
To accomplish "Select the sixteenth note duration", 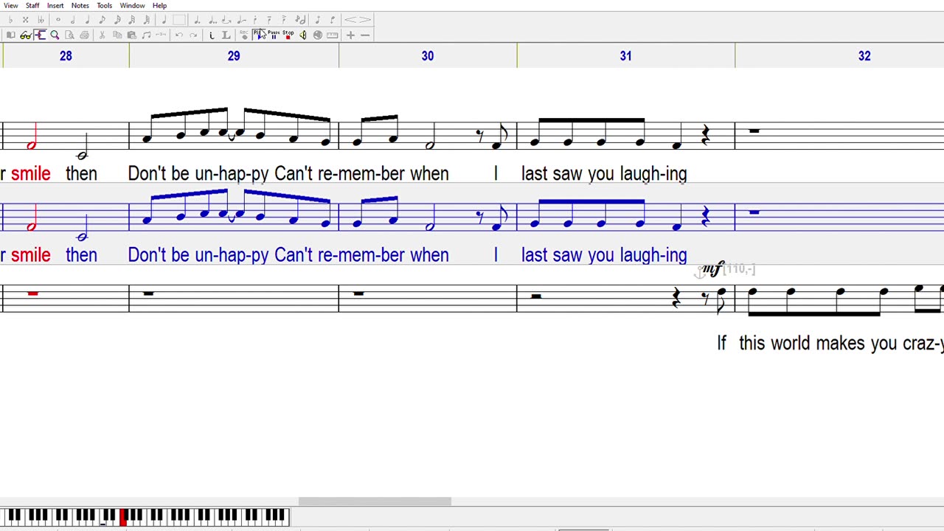I will (x=117, y=20).
